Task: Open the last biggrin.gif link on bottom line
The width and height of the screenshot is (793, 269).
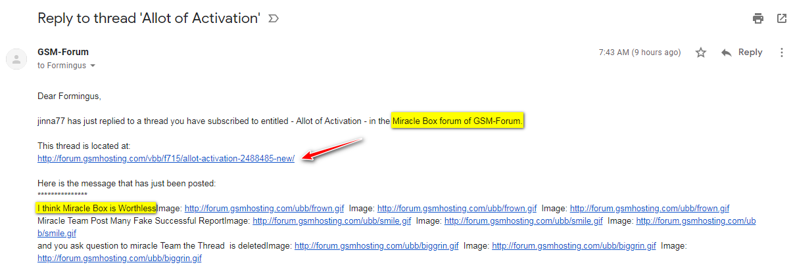Action: pos(120,258)
